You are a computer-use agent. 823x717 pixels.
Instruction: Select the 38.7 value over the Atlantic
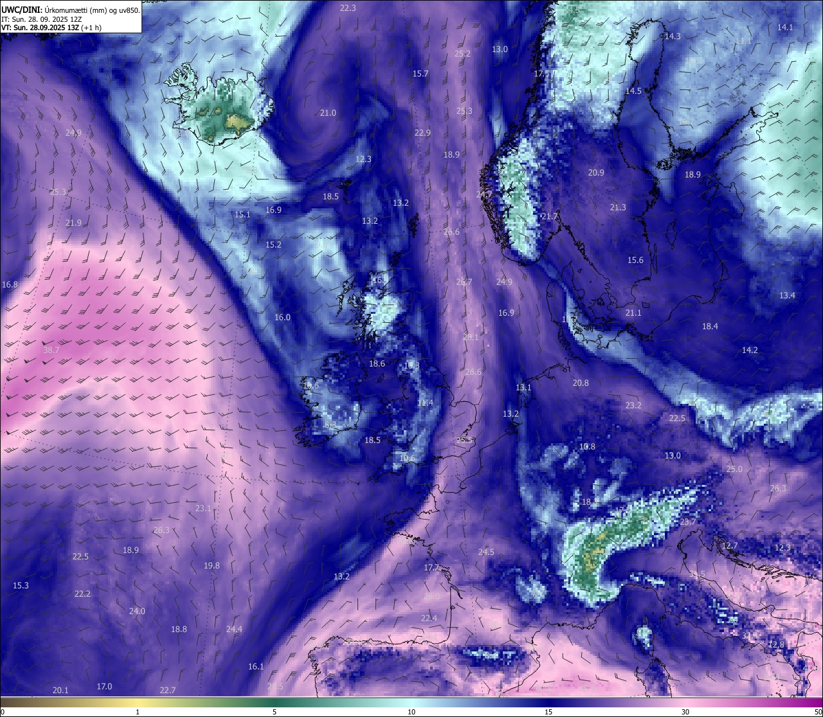(x=51, y=350)
